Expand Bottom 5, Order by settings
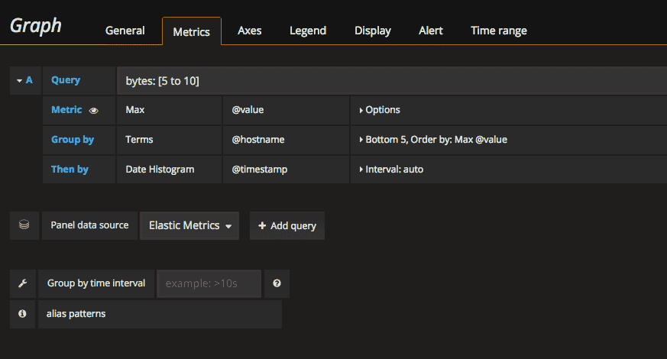Screen dimensions: 667x359 tap(432, 140)
